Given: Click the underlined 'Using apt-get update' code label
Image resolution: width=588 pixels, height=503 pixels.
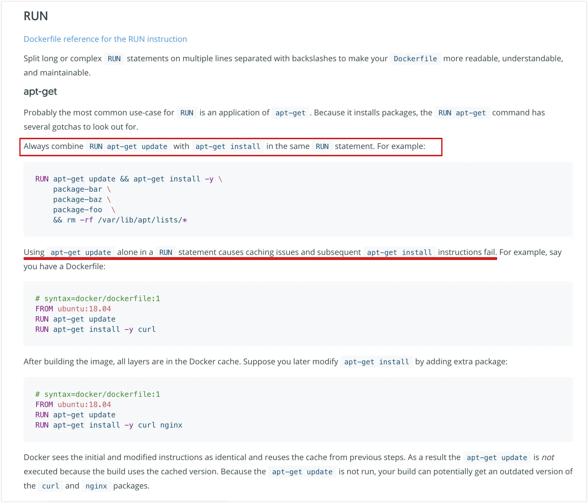Looking at the screenshot, I should pos(81,253).
